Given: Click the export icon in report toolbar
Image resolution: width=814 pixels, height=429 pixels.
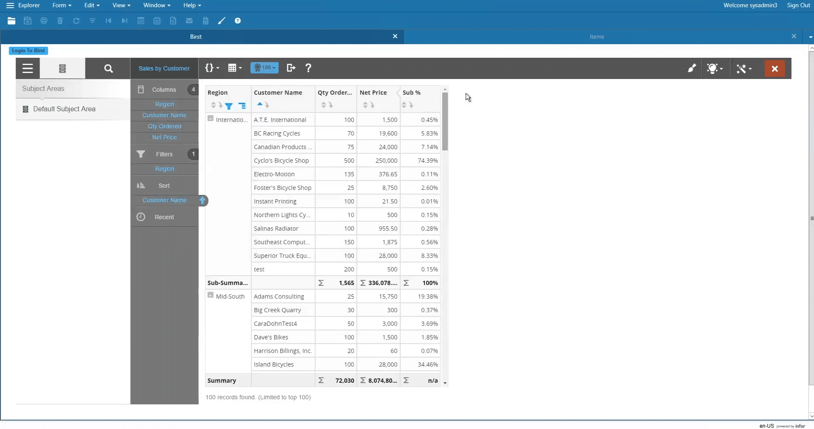Looking at the screenshot, I should pos(291,68).
